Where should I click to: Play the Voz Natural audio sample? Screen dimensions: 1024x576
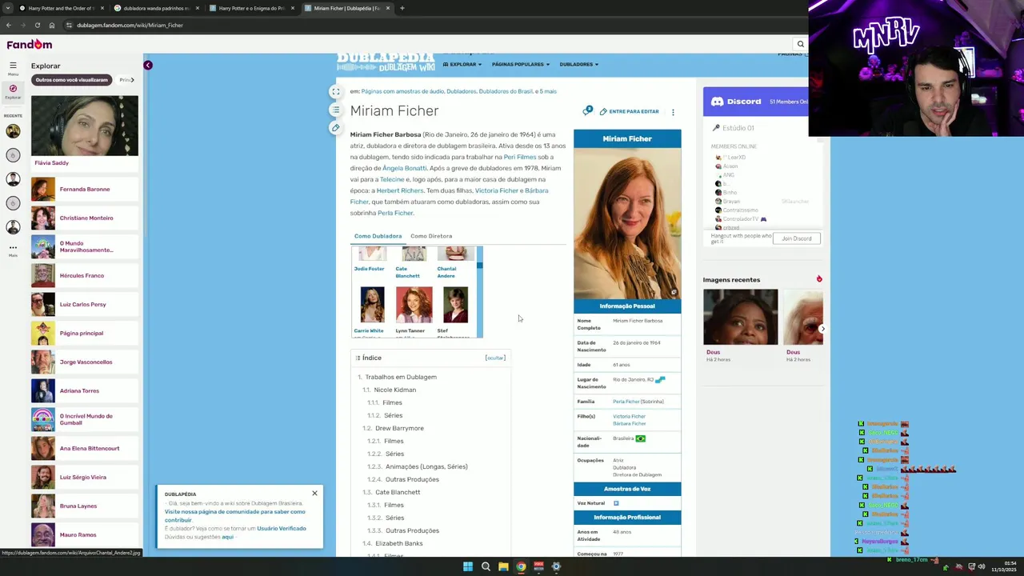616,503
